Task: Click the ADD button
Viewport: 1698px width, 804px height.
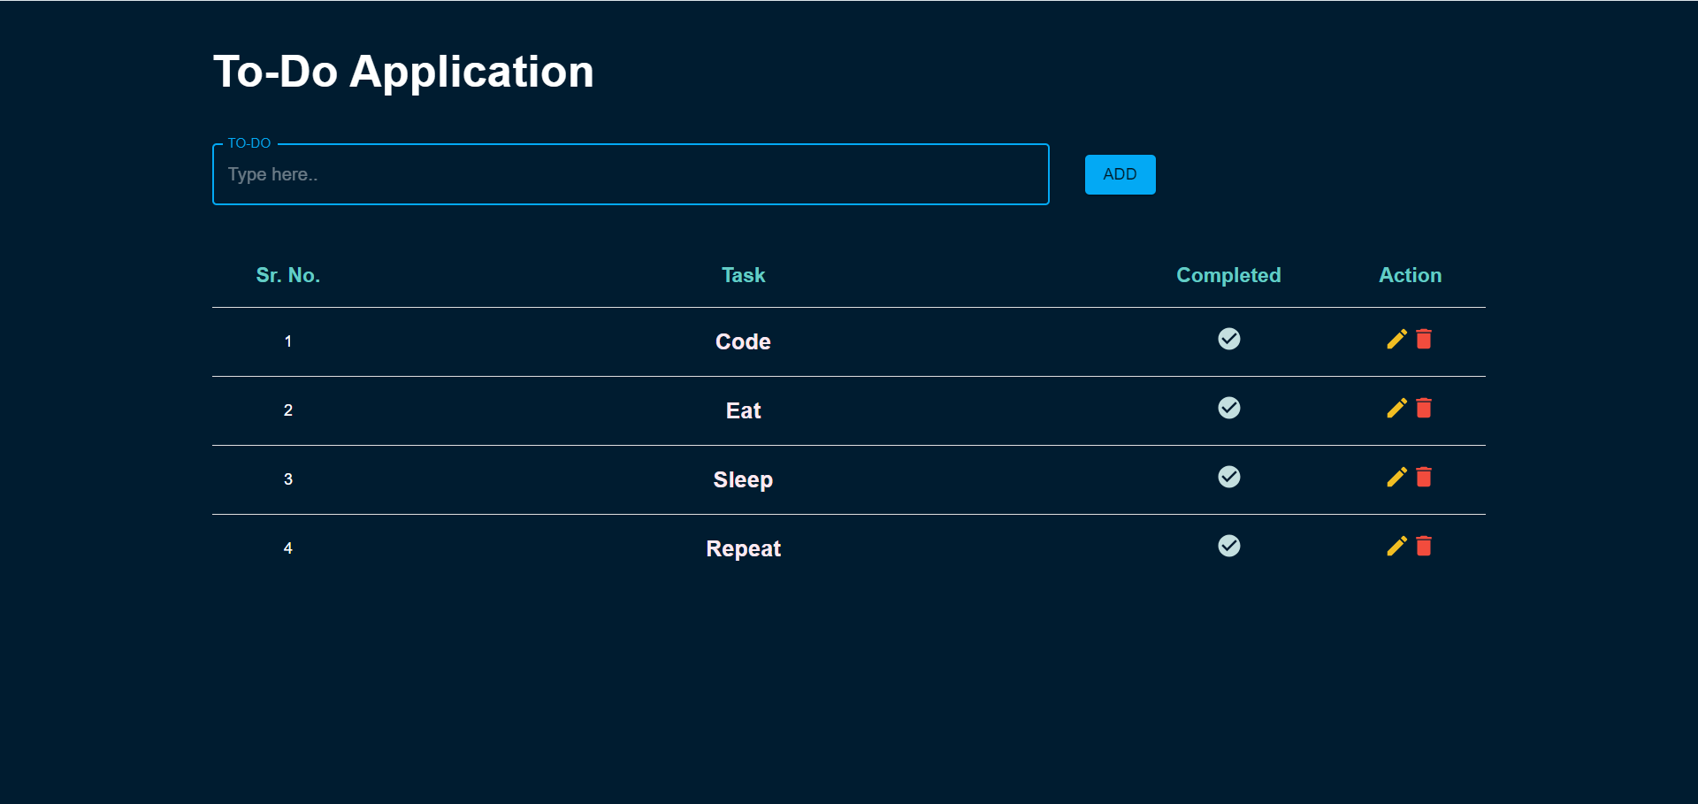Action: pyautogui.click(x=1120, y=174)
